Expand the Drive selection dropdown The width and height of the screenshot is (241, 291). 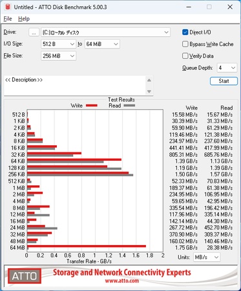pyautogui.click(x=105, y=32)
